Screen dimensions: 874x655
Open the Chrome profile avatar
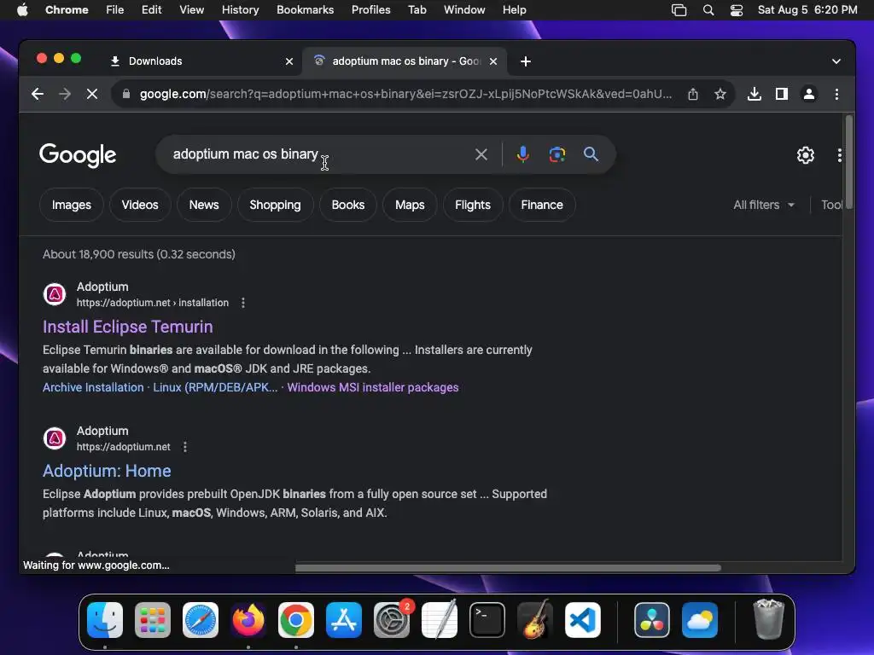tap(809, 94)
